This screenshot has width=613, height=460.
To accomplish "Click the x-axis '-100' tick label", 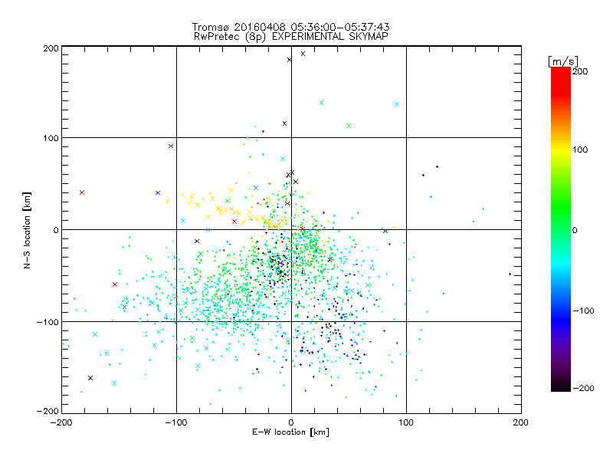I will [176, 422].
